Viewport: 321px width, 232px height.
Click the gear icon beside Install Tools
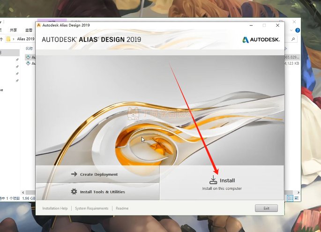74,192
